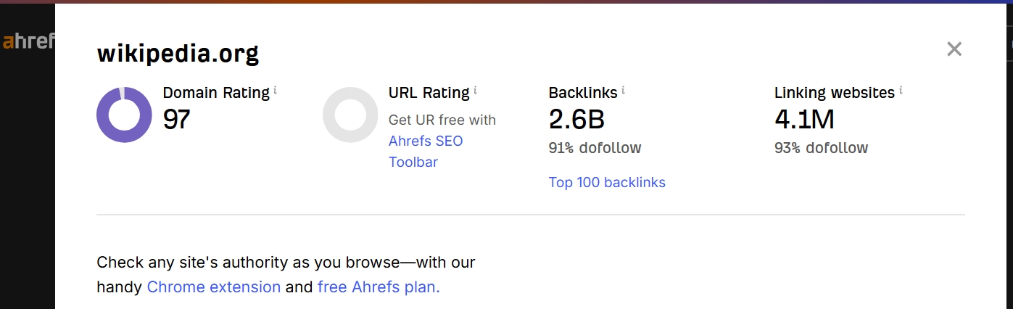This screenshot has height=309, width=1013.
Task: Open the Top 100 backlinks link
Action: 607,182
